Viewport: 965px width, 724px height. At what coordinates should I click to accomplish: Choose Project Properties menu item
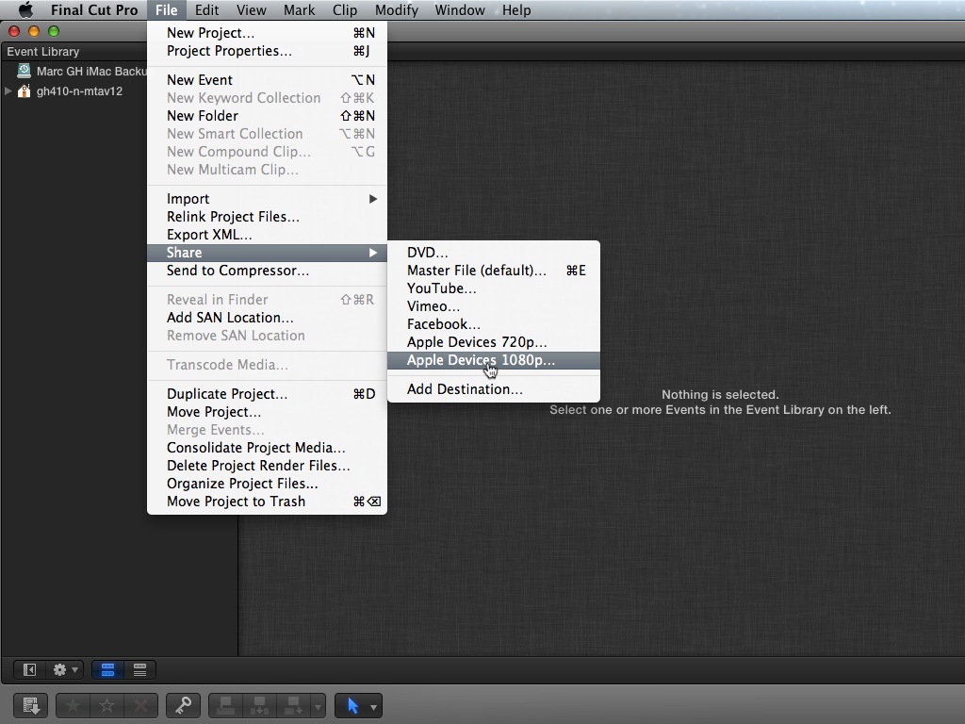pos(267,51)
